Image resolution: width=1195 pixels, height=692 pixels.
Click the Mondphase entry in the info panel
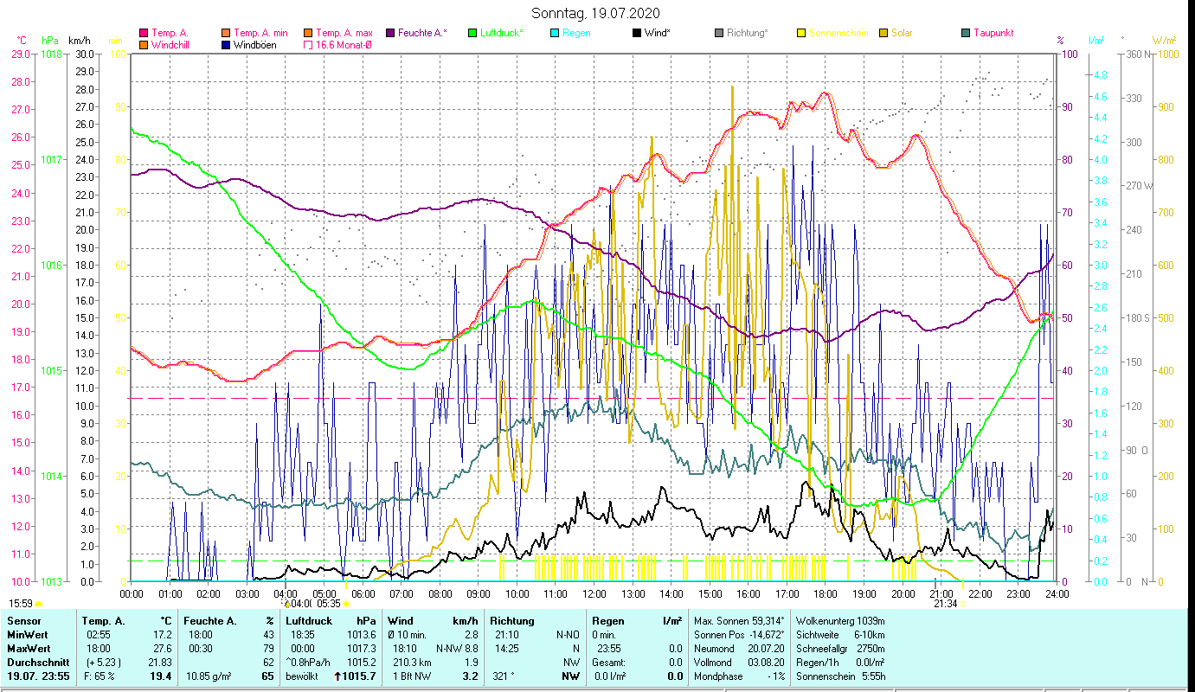[718, 676]
